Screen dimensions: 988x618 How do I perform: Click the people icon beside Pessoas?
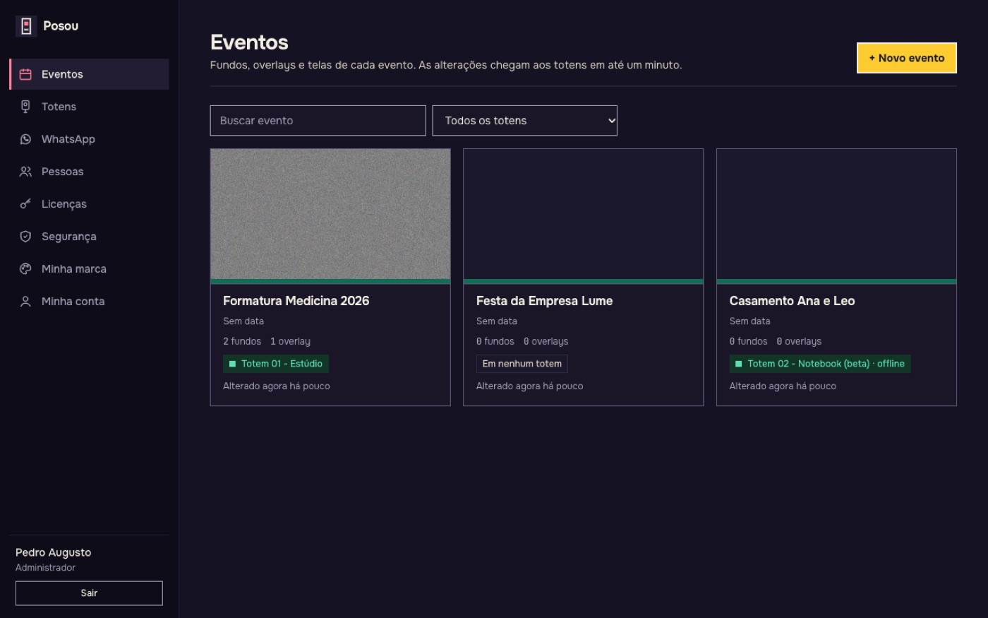pyautogui.click(x=25, y=172)
